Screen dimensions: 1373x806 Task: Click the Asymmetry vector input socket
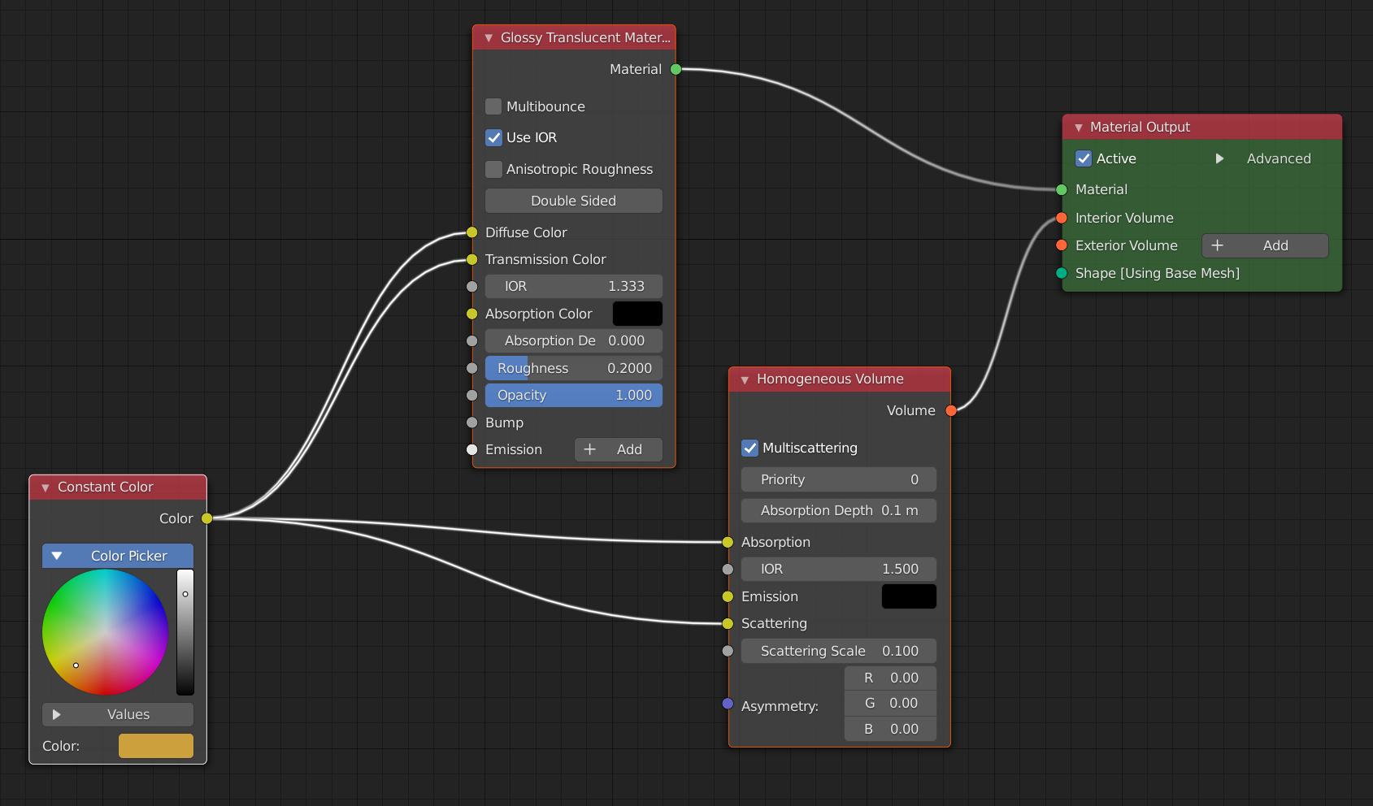728,704
